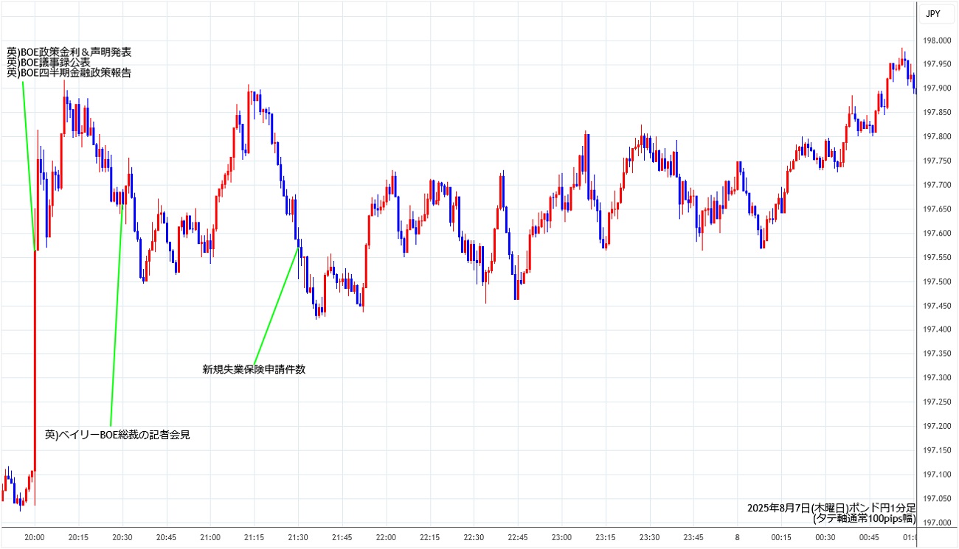Click the 197.300 price axis label
This screenshot has height=549, width=959.
[x=936, y=378]
